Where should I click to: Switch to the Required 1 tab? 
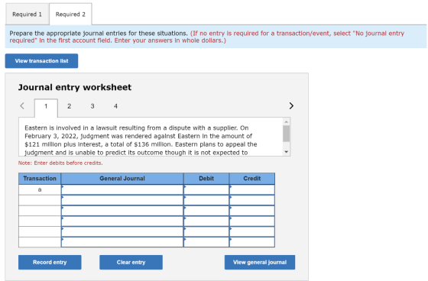(x=27, y=15)
